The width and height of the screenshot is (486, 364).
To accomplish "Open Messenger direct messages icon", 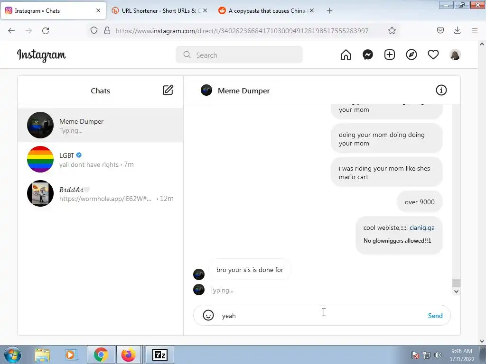I will pyautogui.click(x=368, y=55).
